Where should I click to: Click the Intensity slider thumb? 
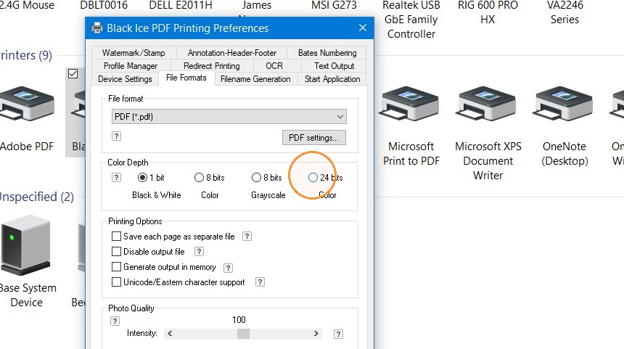243,334
